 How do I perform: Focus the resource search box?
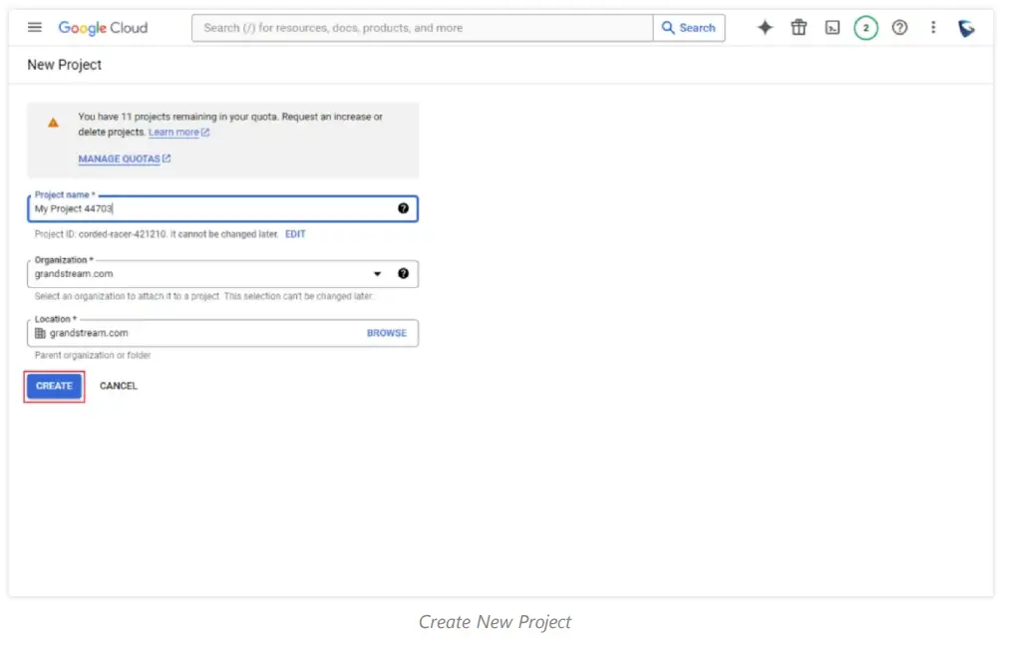(x=423, y=28)
